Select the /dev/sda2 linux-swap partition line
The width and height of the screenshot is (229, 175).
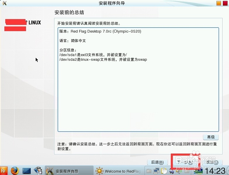pos(103,60)
